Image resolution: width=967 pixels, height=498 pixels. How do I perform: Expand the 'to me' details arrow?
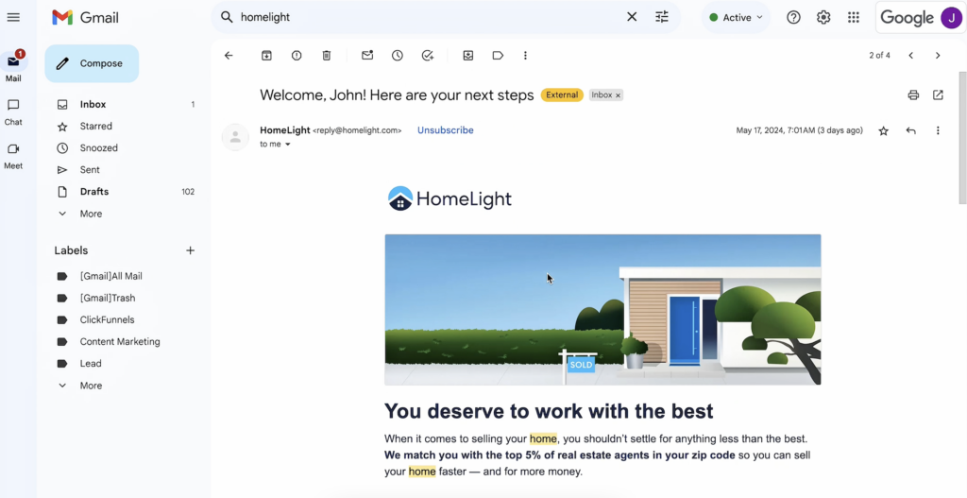[x=287, y=145]
